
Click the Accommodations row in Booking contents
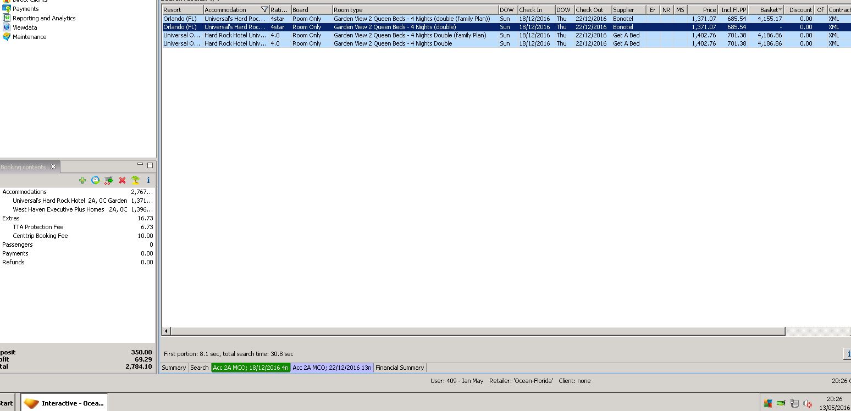(78, 192)
